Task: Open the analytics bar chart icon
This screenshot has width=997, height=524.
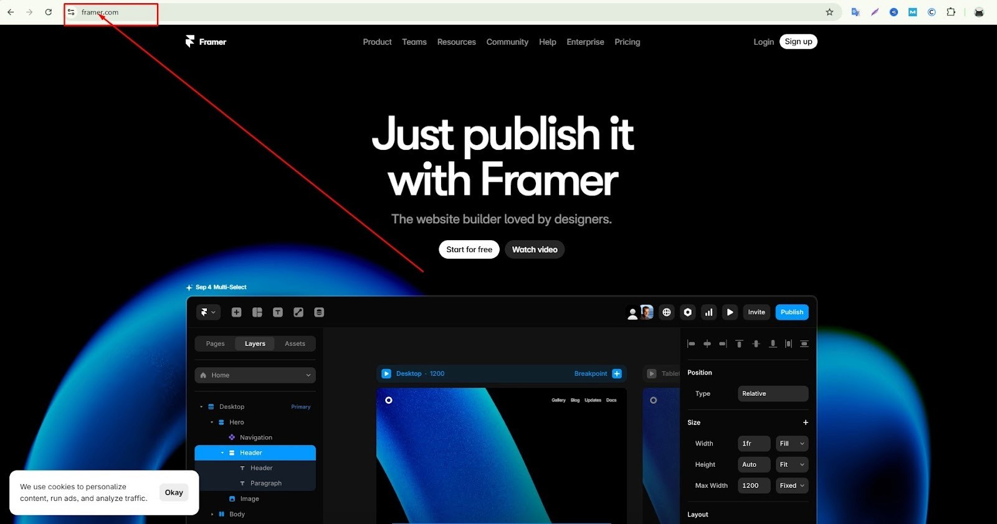Action: [708, 312]
